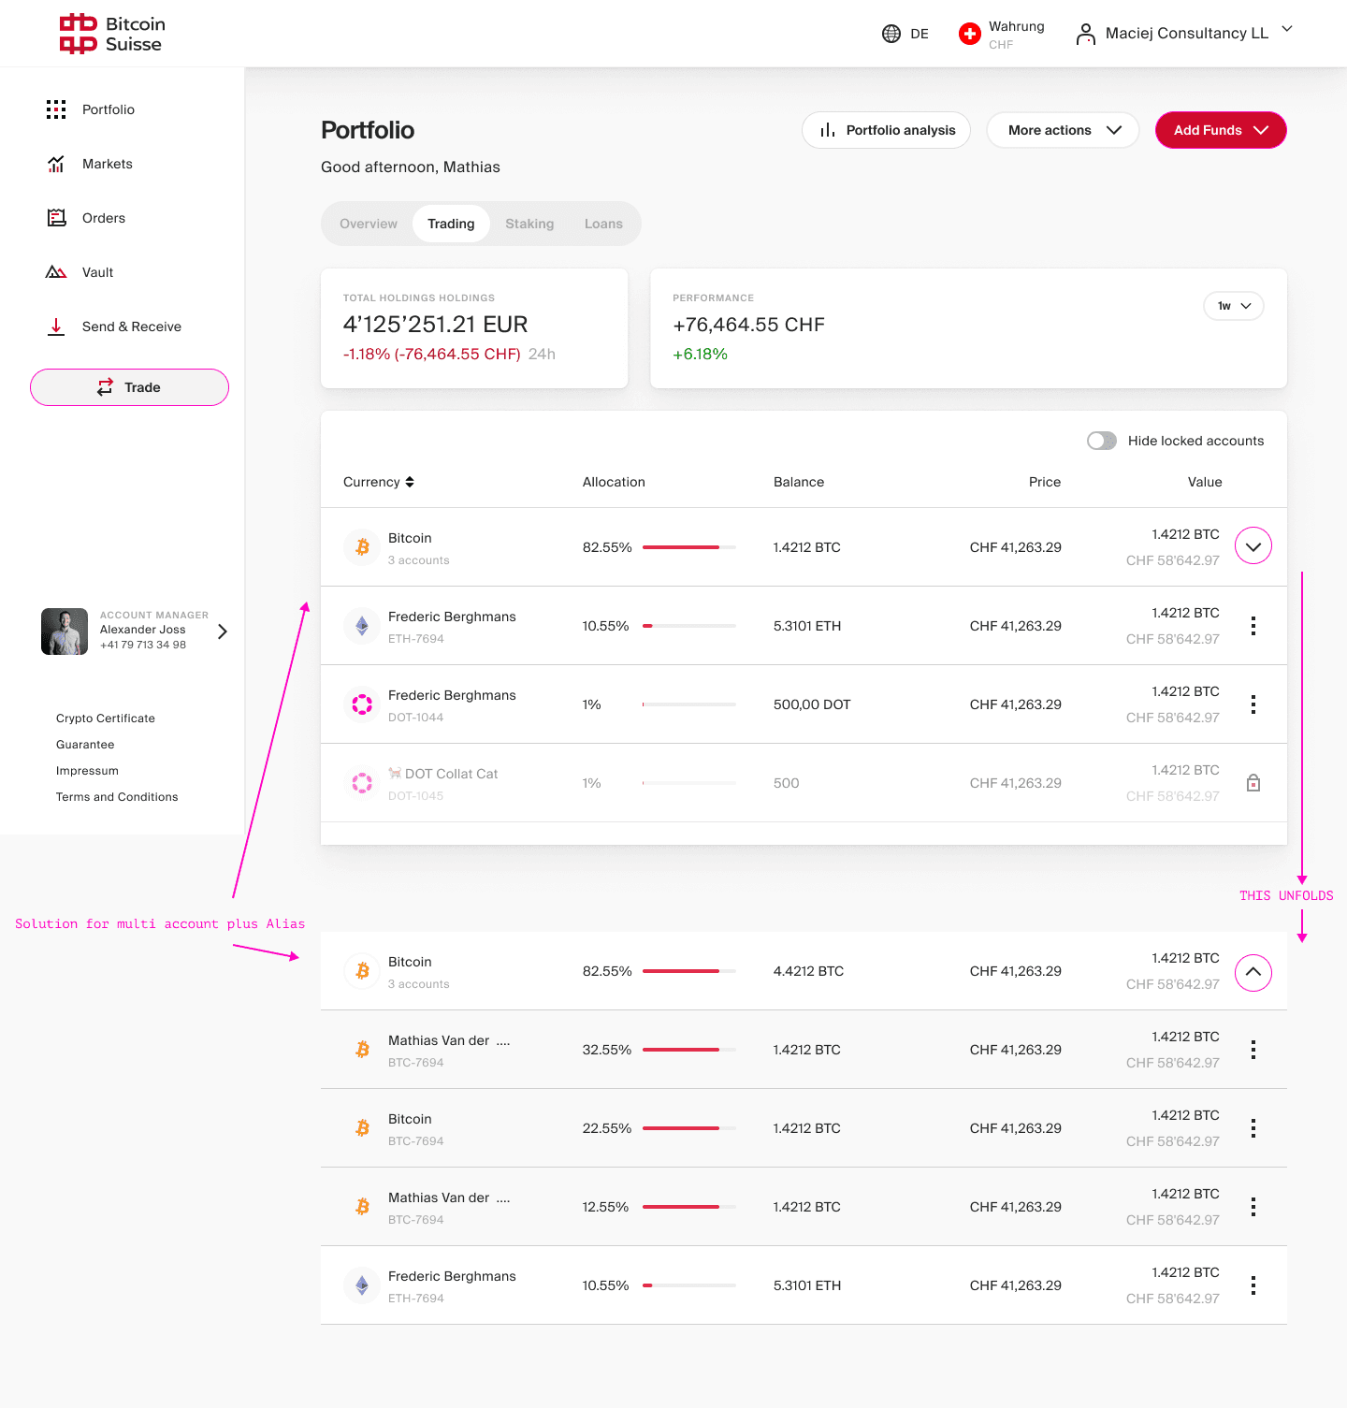Screen dimensions: 1347x1408
Task: Click the user profile icon
Action: coord(1085,34)
